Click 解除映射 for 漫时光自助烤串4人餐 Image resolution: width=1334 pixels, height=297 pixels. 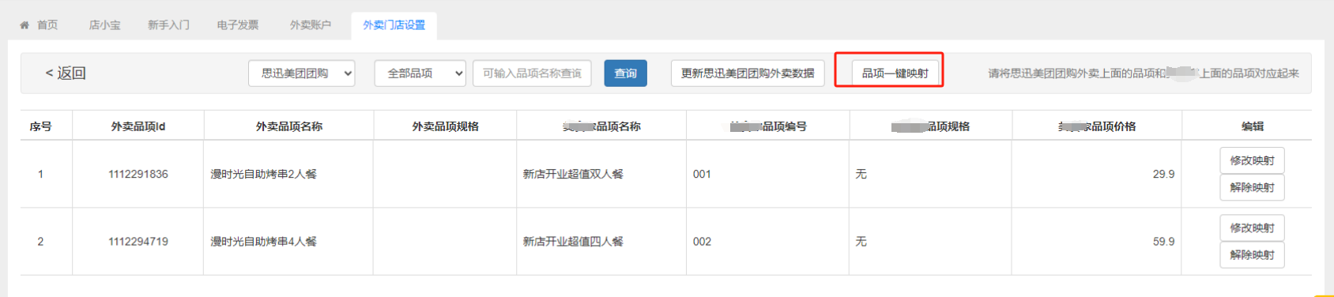point(1252,254)
